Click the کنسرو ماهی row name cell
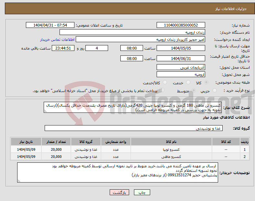 point(171,157)
